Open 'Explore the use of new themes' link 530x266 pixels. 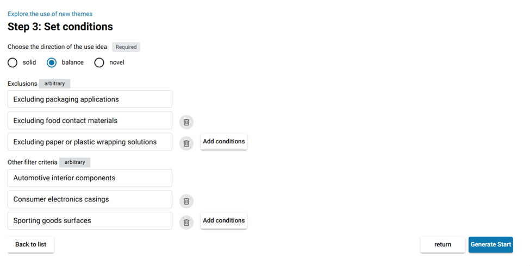(x=50, y=14)
